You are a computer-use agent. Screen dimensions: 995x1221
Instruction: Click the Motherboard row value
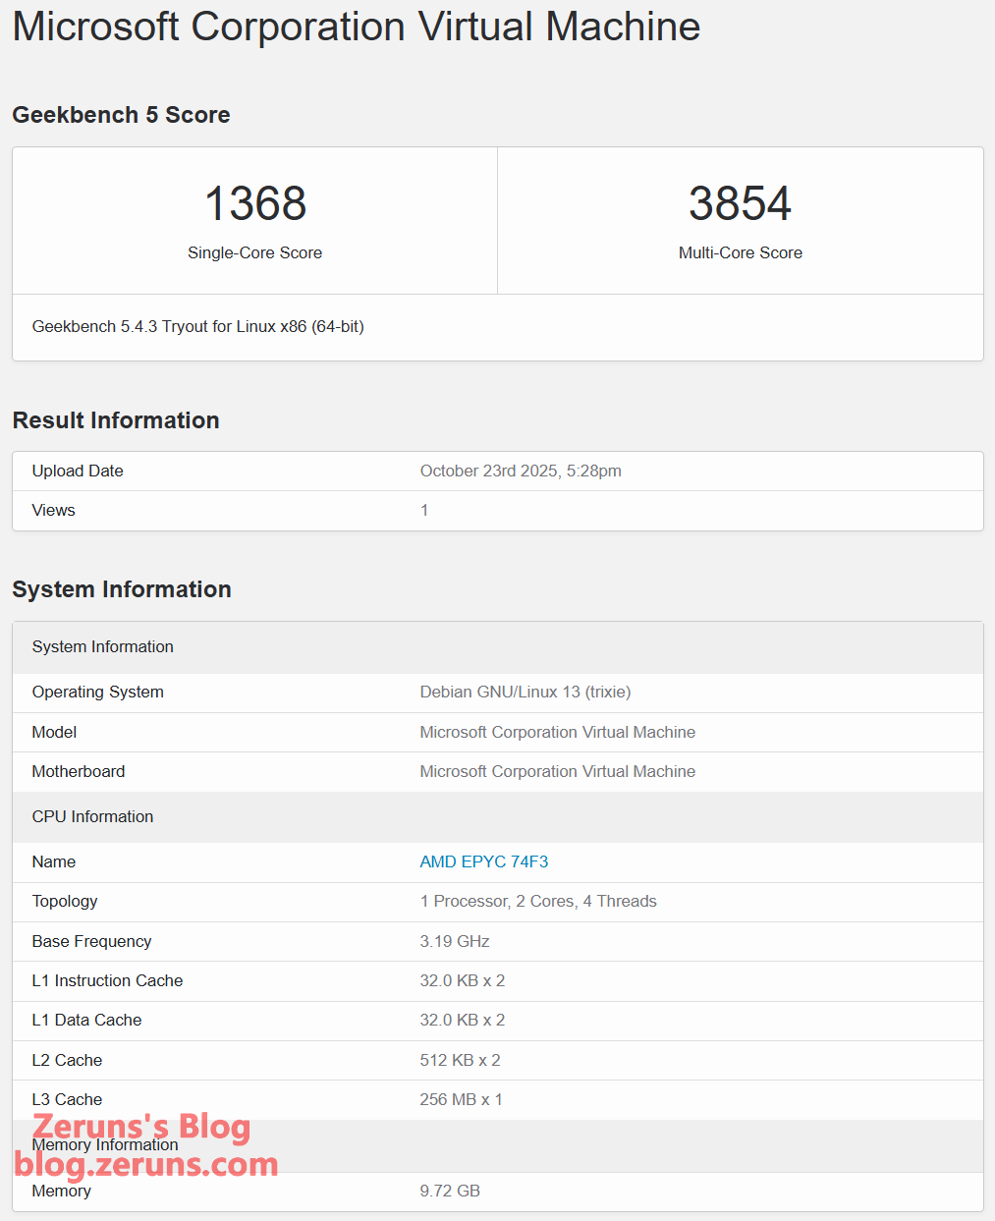click(x=557, y=771)
